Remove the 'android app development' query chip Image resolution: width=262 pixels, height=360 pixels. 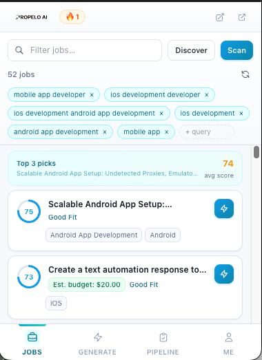pos(105,132)
